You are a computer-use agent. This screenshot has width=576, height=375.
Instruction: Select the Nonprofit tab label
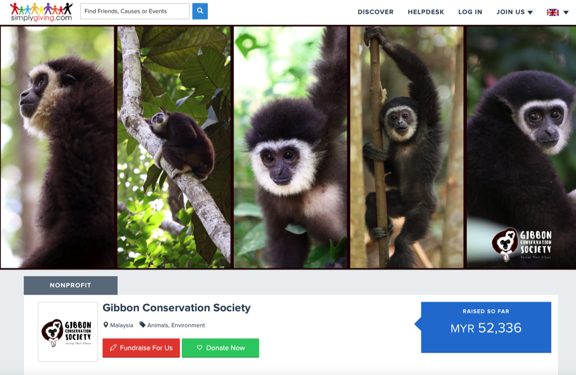click(71, 285)
